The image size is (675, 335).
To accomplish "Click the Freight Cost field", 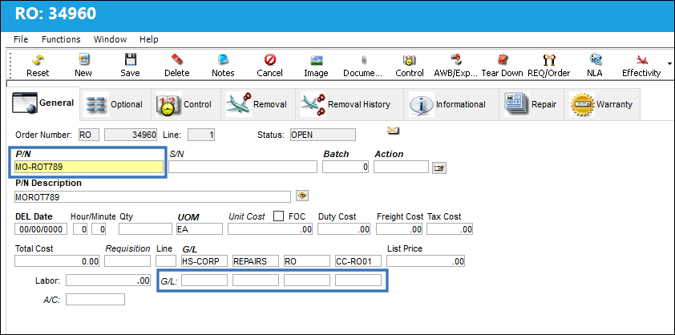I will [x=399, y=229].
